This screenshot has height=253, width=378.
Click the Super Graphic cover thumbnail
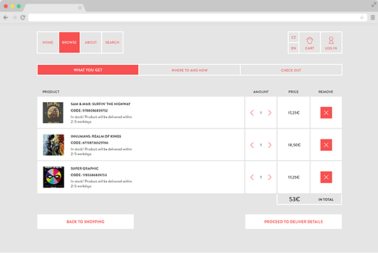tap(53, 177)
